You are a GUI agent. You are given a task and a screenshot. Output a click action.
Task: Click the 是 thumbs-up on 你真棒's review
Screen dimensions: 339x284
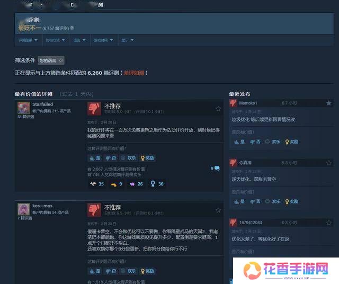click(x=238, y=201)
